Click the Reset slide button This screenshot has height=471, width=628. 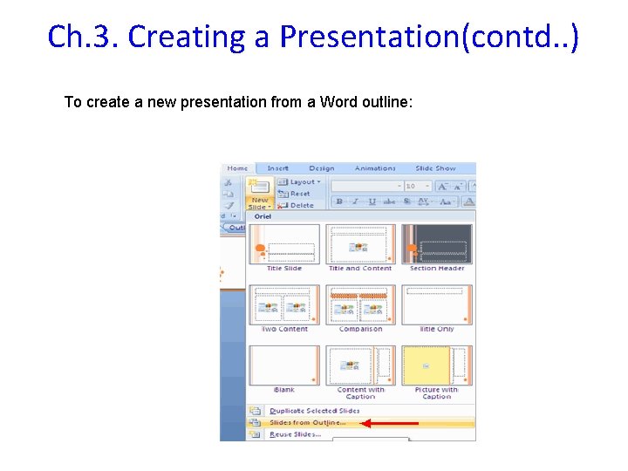click(x=294, y=194)
